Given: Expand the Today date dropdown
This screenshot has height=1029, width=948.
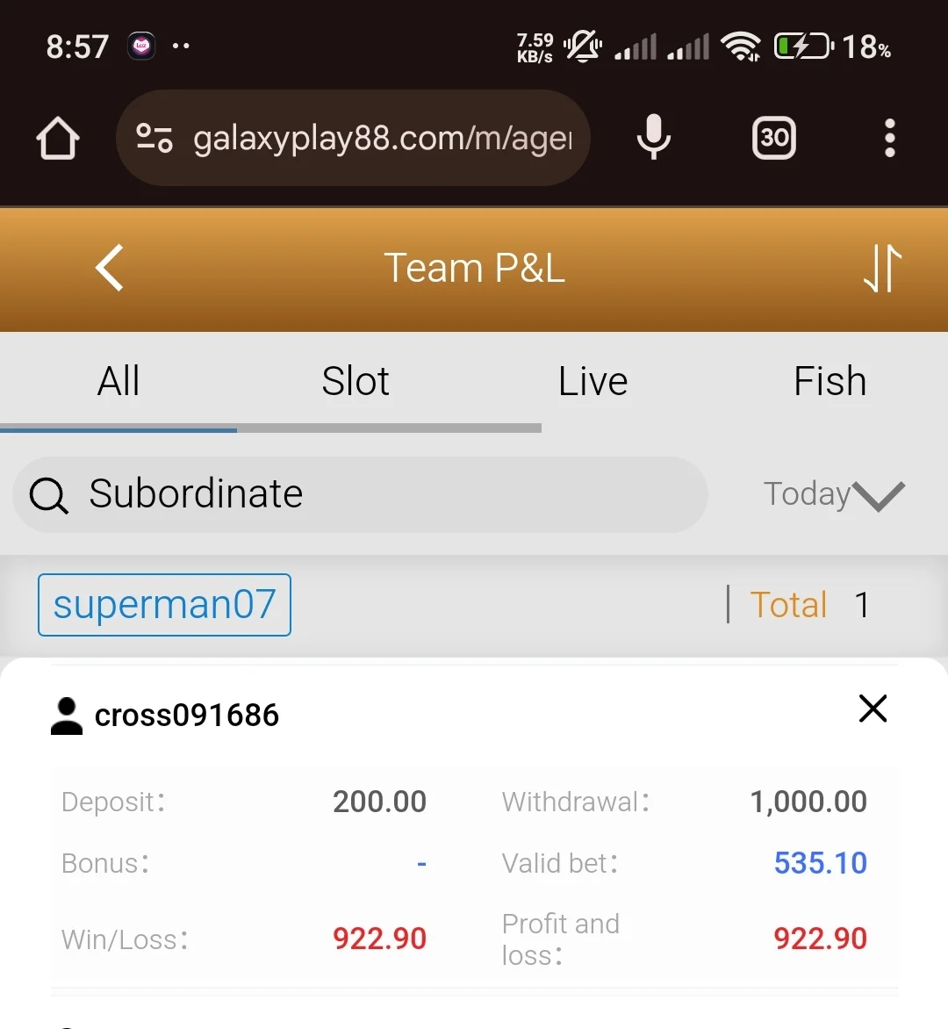Looking at the screenshot, I should 834,494.
